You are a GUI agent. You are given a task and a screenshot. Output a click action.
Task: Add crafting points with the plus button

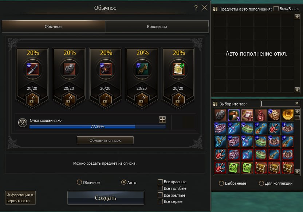click(162, 120)
